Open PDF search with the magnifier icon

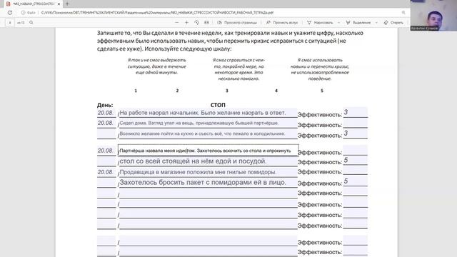31,22
